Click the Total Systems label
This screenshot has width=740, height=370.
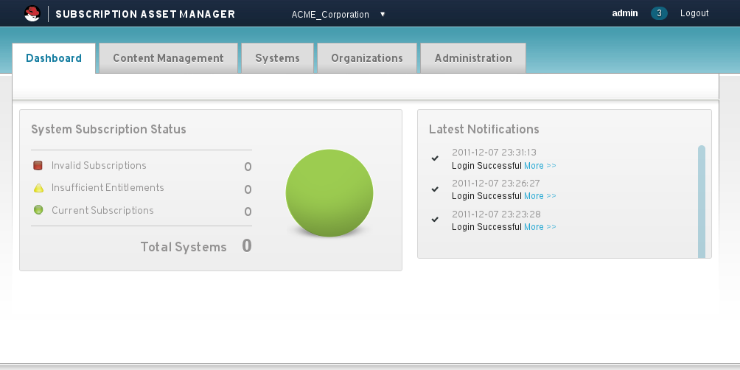[184, 247]
